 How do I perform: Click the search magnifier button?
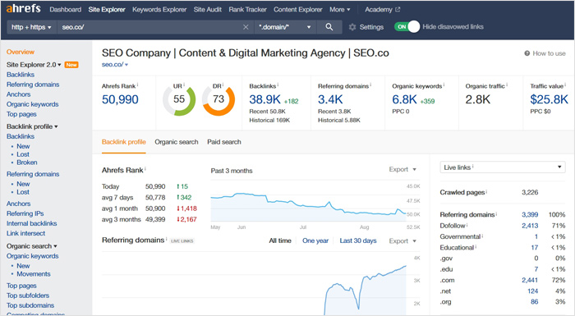[x=329, y=27]
